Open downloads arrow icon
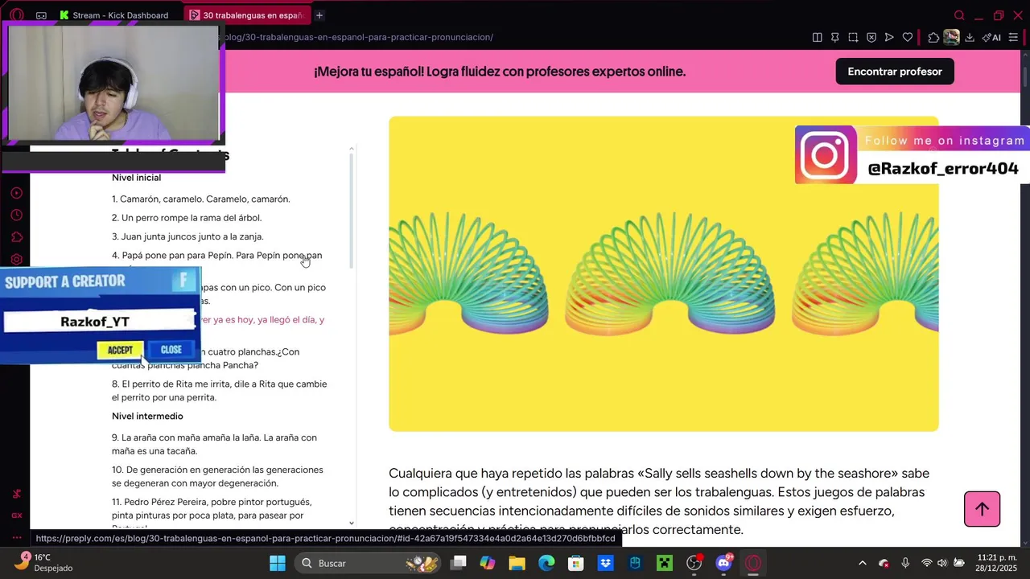 click(970, 37)
